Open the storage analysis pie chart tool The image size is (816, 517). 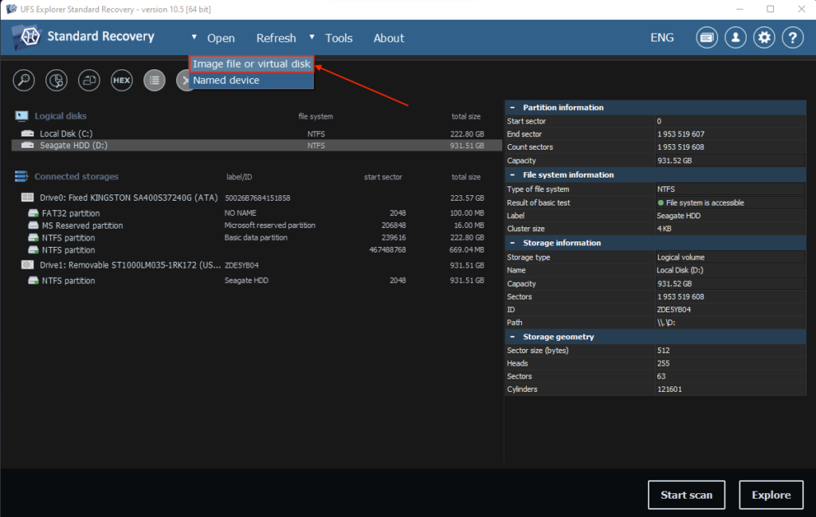coord(56,80)
